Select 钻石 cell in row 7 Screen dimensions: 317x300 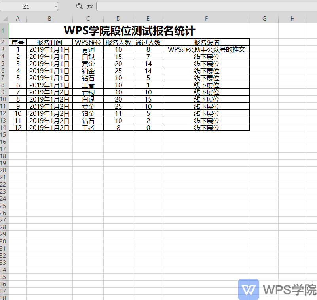[x=88, y=78]
